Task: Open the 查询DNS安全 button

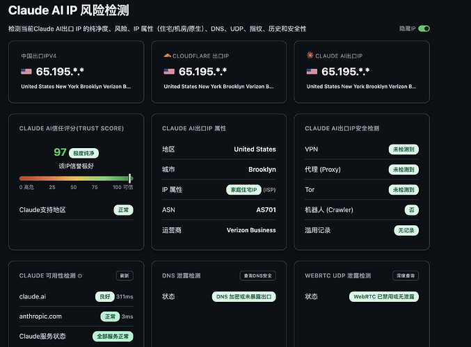Action: pos(257,275)
